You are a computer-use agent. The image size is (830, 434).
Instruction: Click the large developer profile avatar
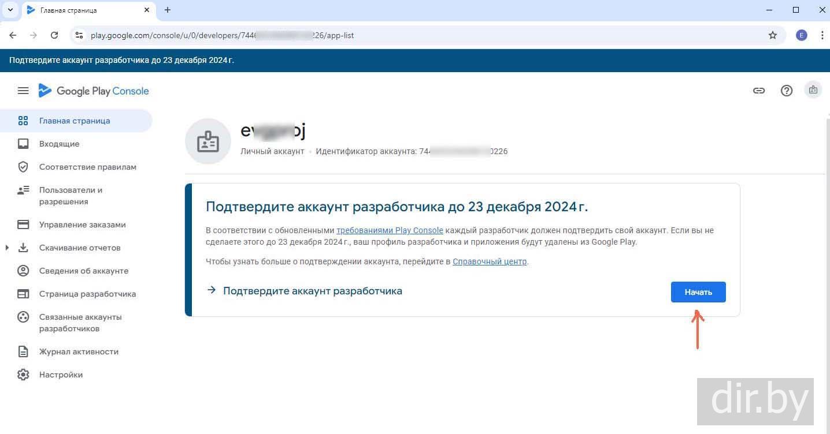click(208, 141)
